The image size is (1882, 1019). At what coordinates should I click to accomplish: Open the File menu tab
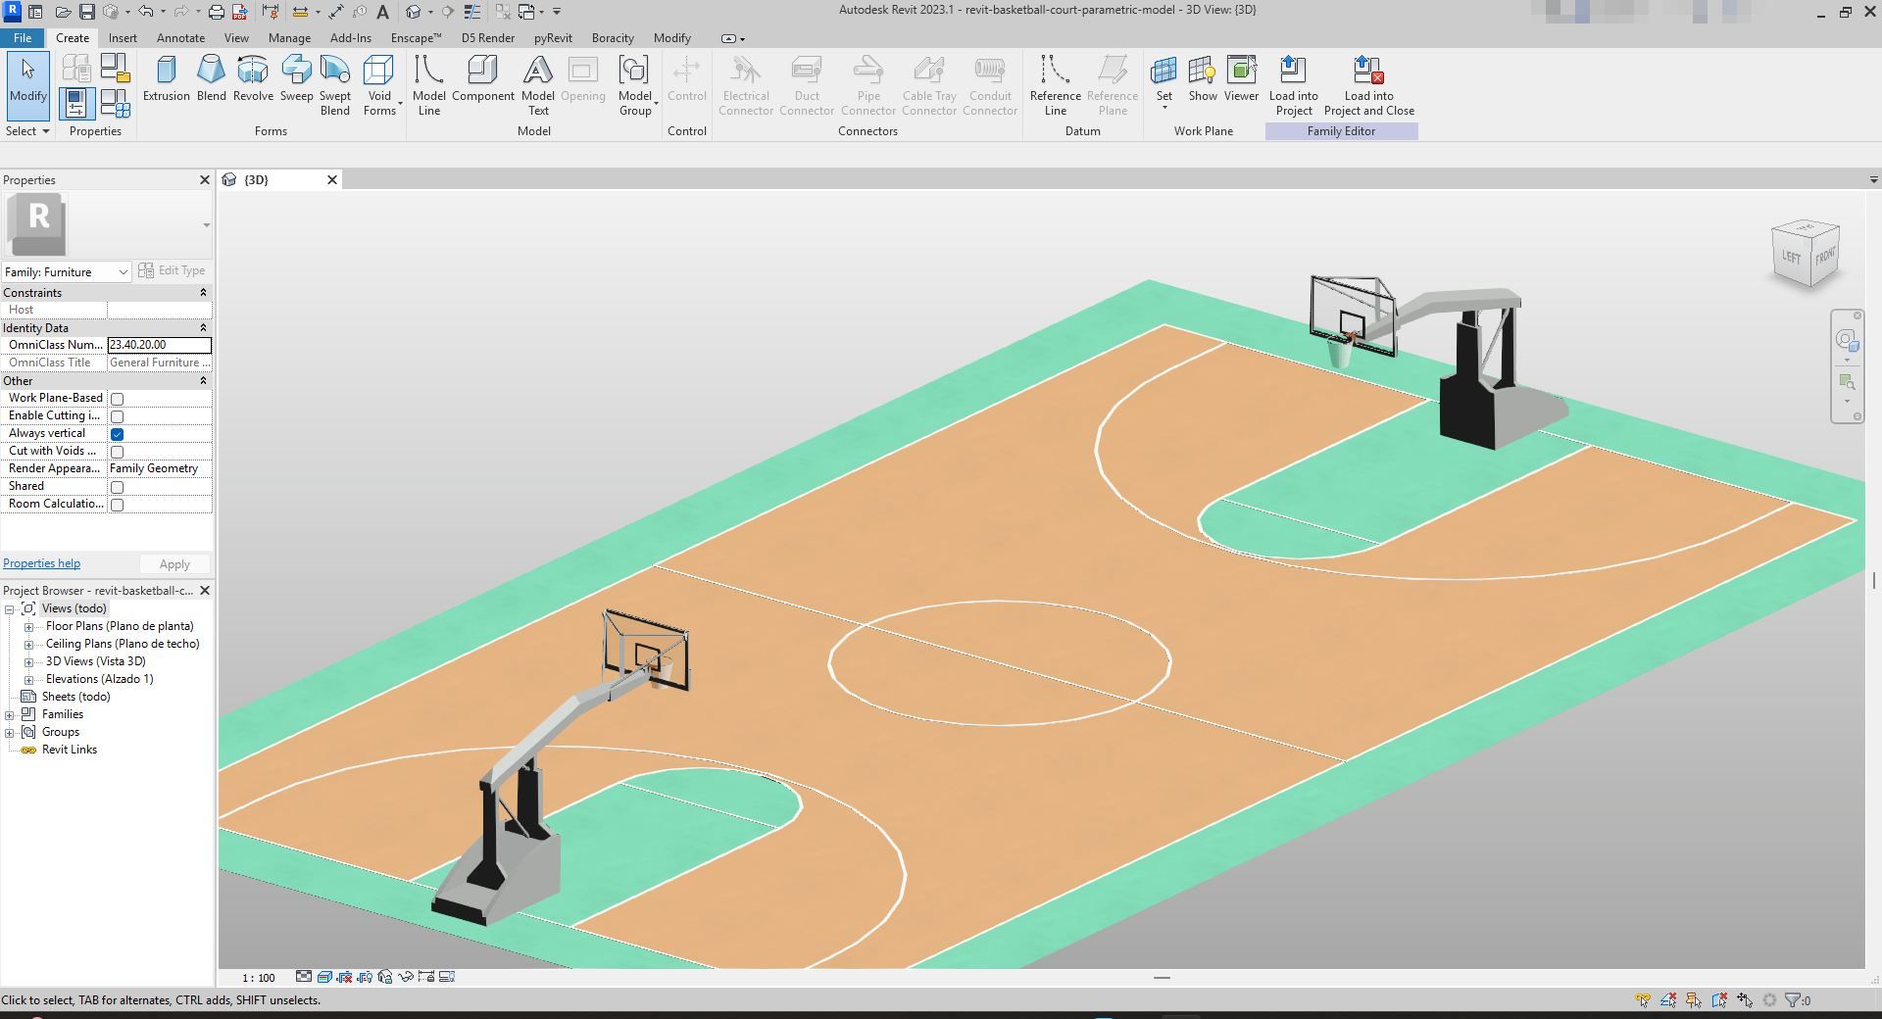coord(22,37)
